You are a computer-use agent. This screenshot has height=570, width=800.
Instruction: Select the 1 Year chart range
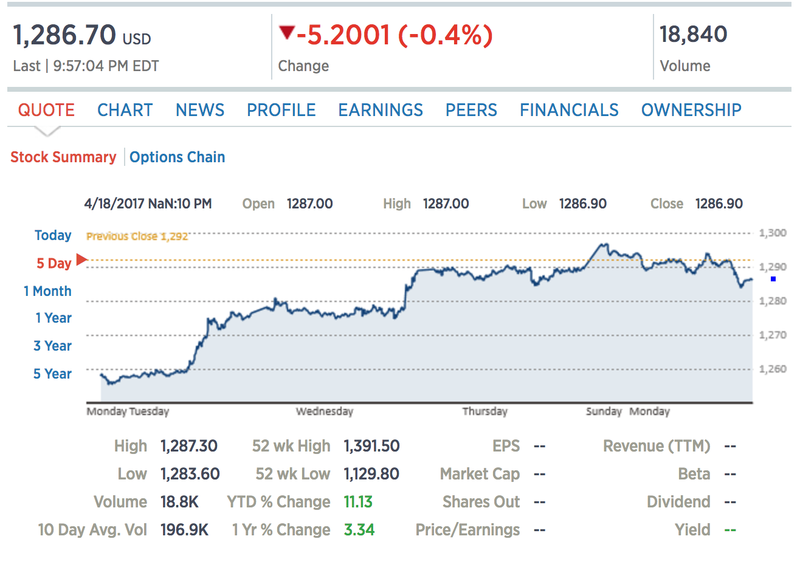pyautogui.click(x=53, y=318)
